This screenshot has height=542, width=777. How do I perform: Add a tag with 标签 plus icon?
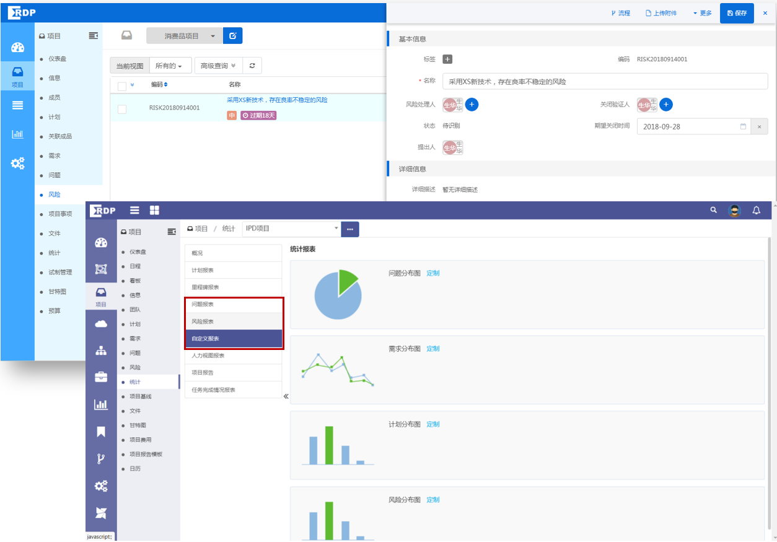click(x=447, y=59)
